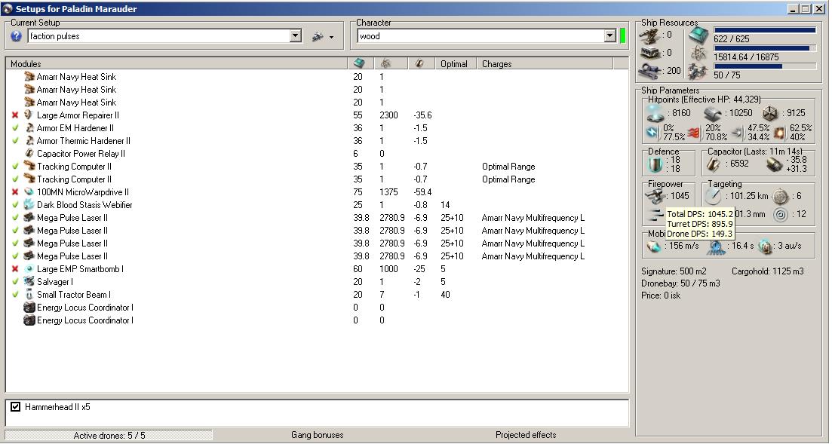Click the CPU resource icon beside 622 / 625
Image resolution: width=832 pixels, height=444 pixels.
(698, 35)
